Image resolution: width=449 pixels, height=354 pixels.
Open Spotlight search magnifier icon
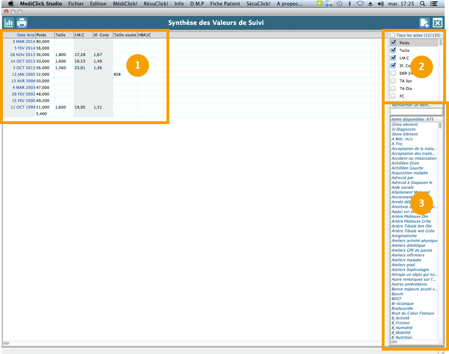pyautogui.click(x=423, y=3)
